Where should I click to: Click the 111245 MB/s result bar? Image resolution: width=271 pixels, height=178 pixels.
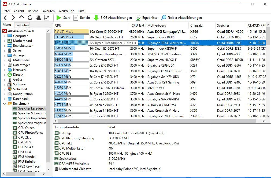click(72, 37)
